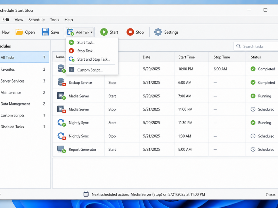Open the Tools menu

55,20
